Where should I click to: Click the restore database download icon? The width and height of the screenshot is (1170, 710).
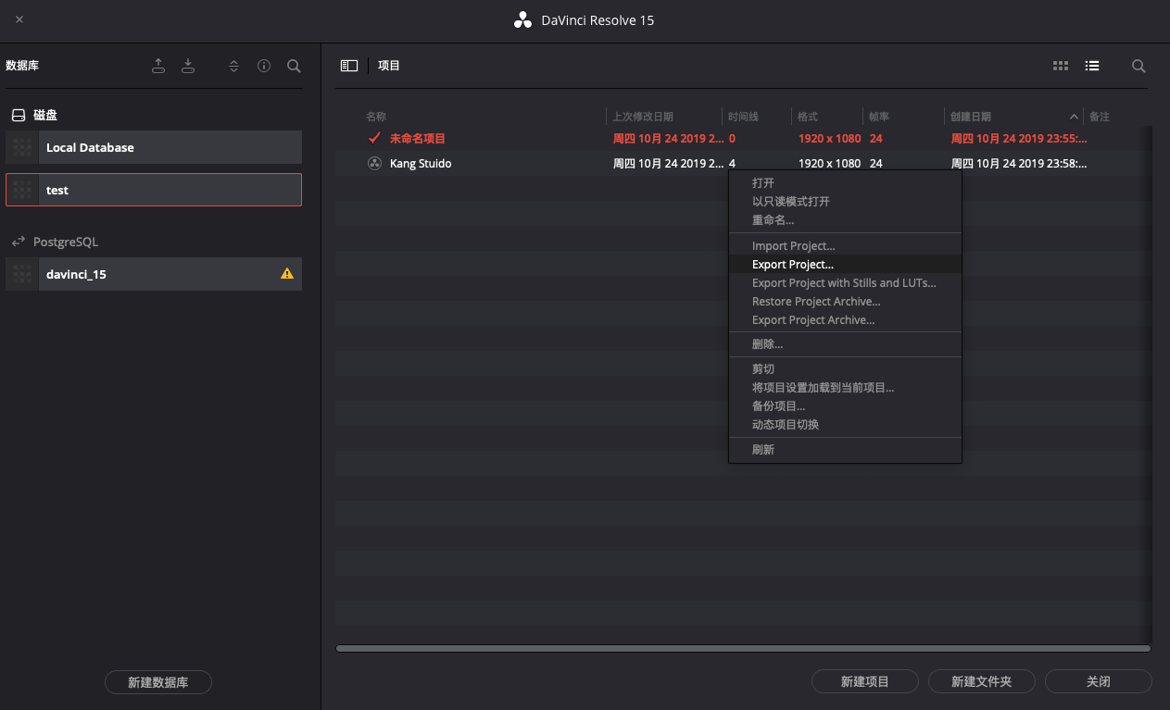coord(188,66)
